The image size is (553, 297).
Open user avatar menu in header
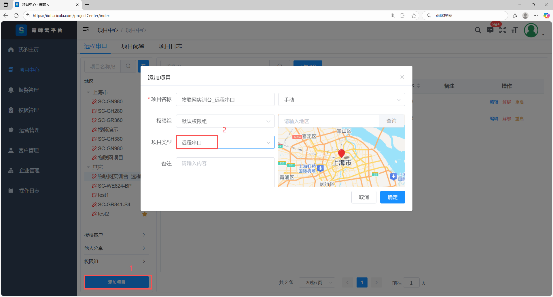pos(531,30)
